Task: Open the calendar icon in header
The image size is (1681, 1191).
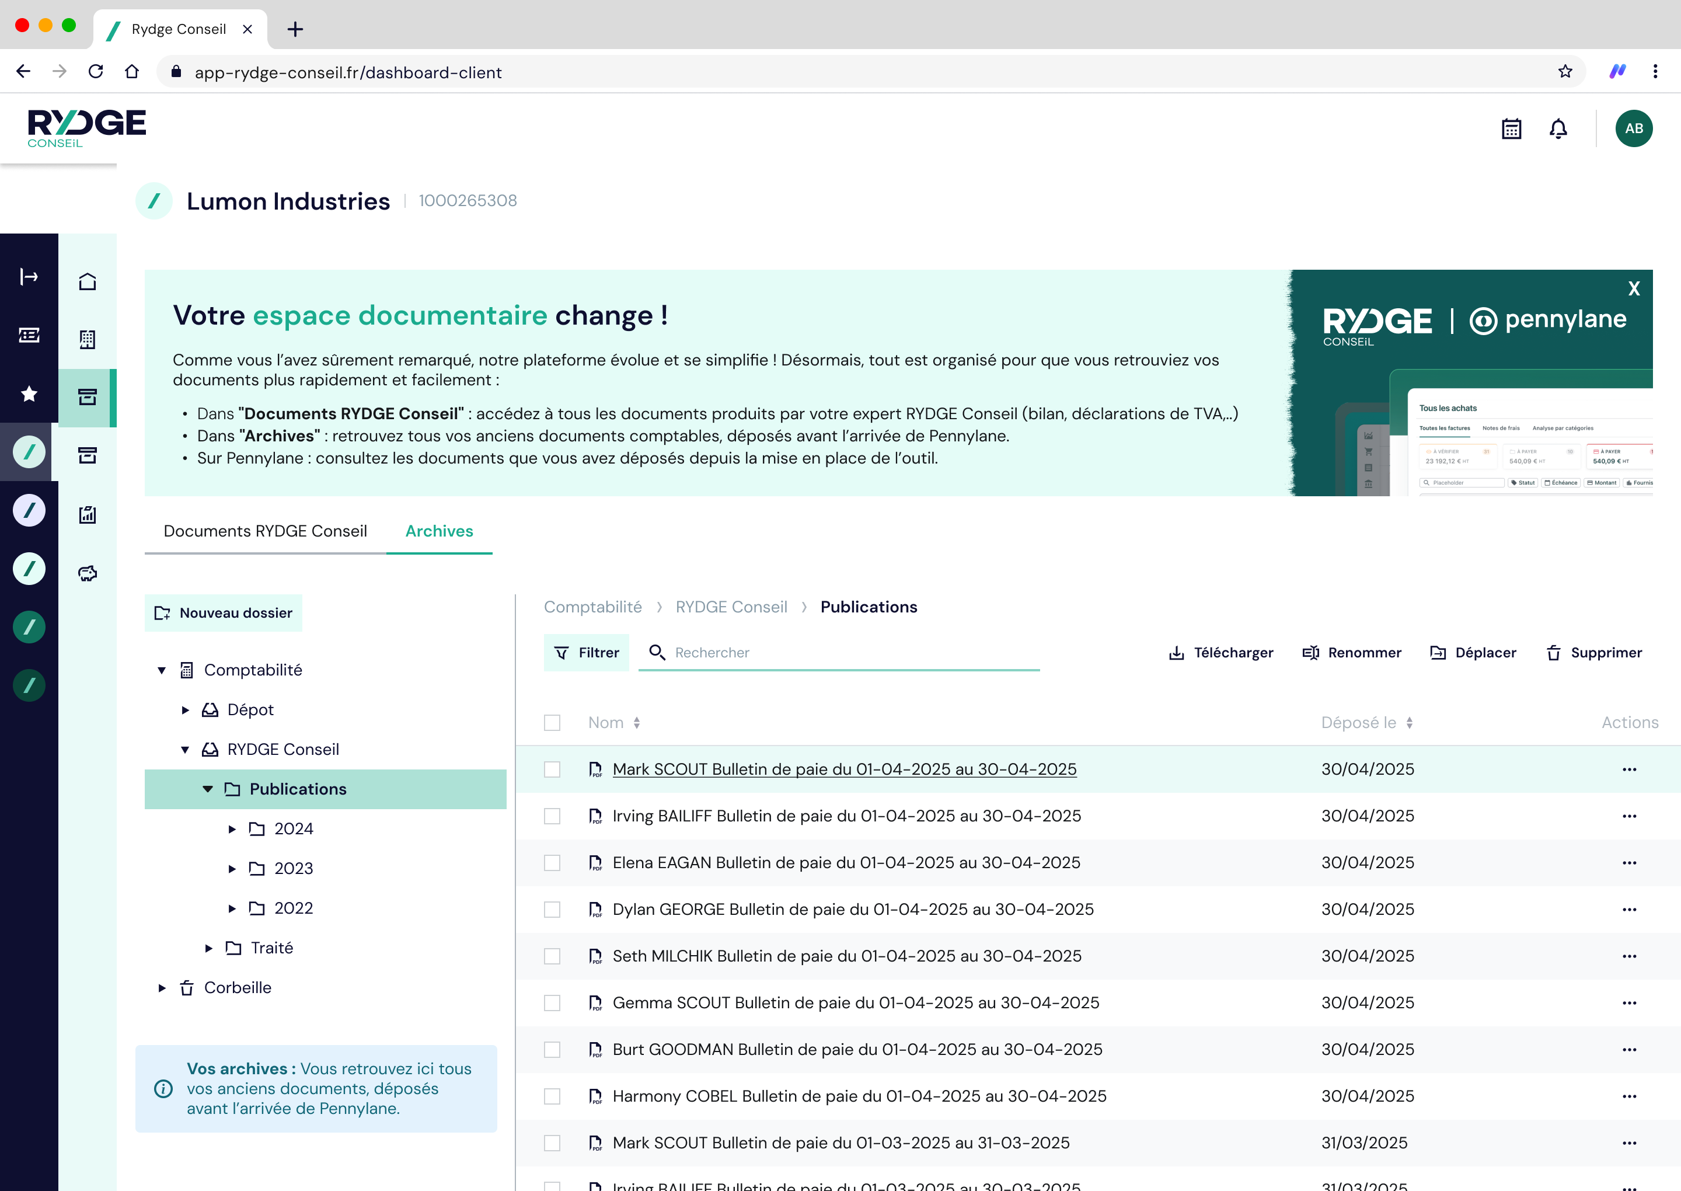Action: (x=1511, y=129)
